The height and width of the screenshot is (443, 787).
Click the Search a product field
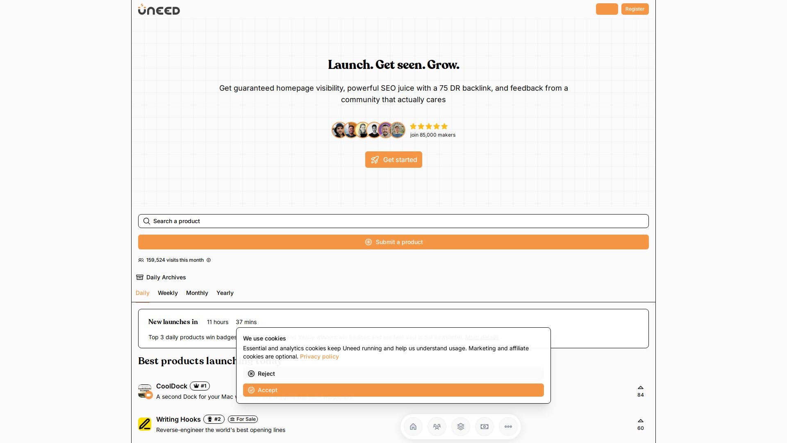tap(393, 221)
